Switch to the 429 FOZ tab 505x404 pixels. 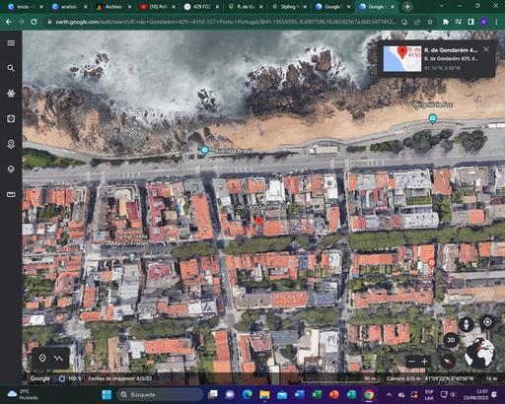coord(201,7)
